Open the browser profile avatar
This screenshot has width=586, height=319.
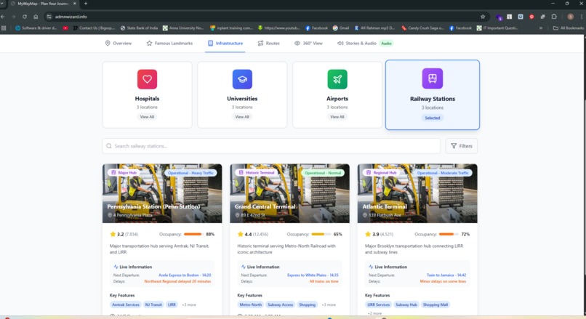[x=570, y=17]
